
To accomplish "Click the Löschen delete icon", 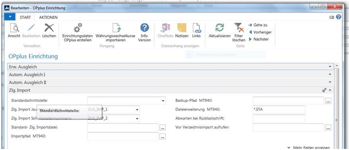I will click(49, 28).
